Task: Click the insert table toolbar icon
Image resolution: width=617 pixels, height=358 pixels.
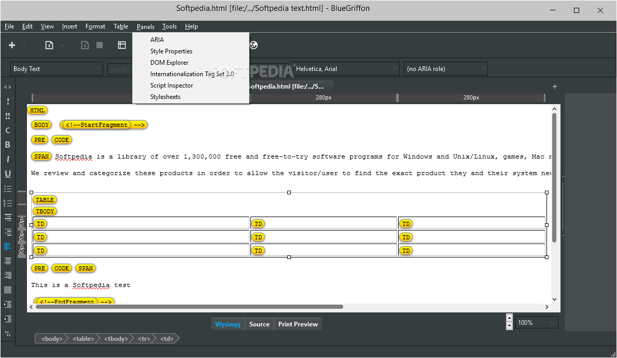Action: (122, 45)
